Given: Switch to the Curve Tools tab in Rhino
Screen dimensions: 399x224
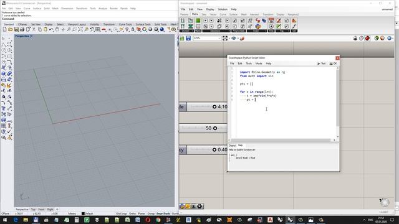Looking at the screenshot, I should 125,24.
